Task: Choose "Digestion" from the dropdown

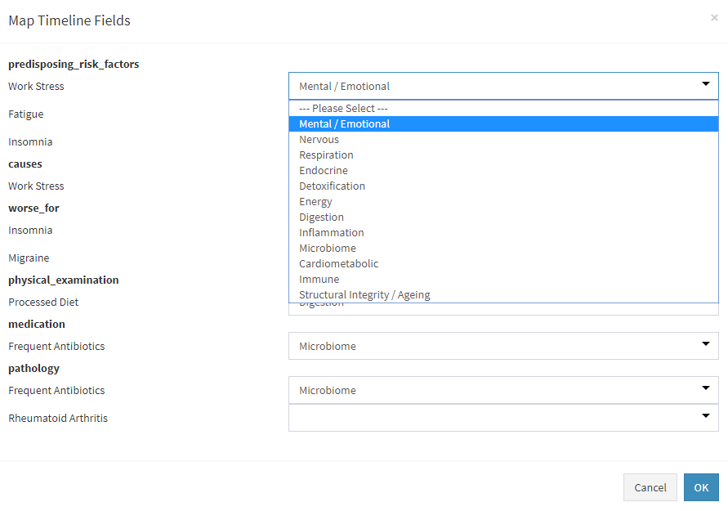Action: [321, 217]
